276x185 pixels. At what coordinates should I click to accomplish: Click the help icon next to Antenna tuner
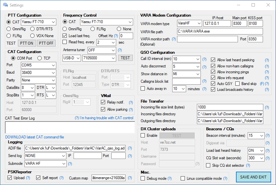[x=119, y=50]
